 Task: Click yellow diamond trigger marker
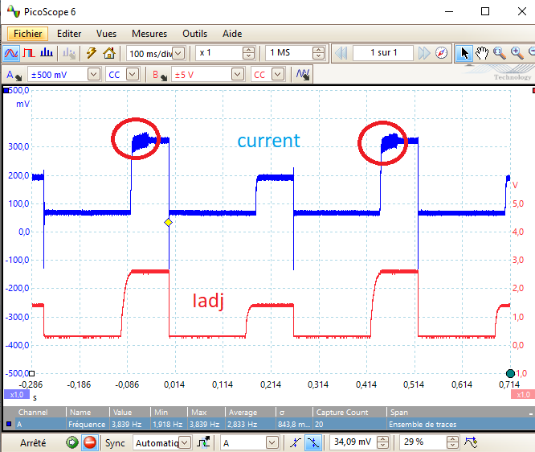coord(168,223)
